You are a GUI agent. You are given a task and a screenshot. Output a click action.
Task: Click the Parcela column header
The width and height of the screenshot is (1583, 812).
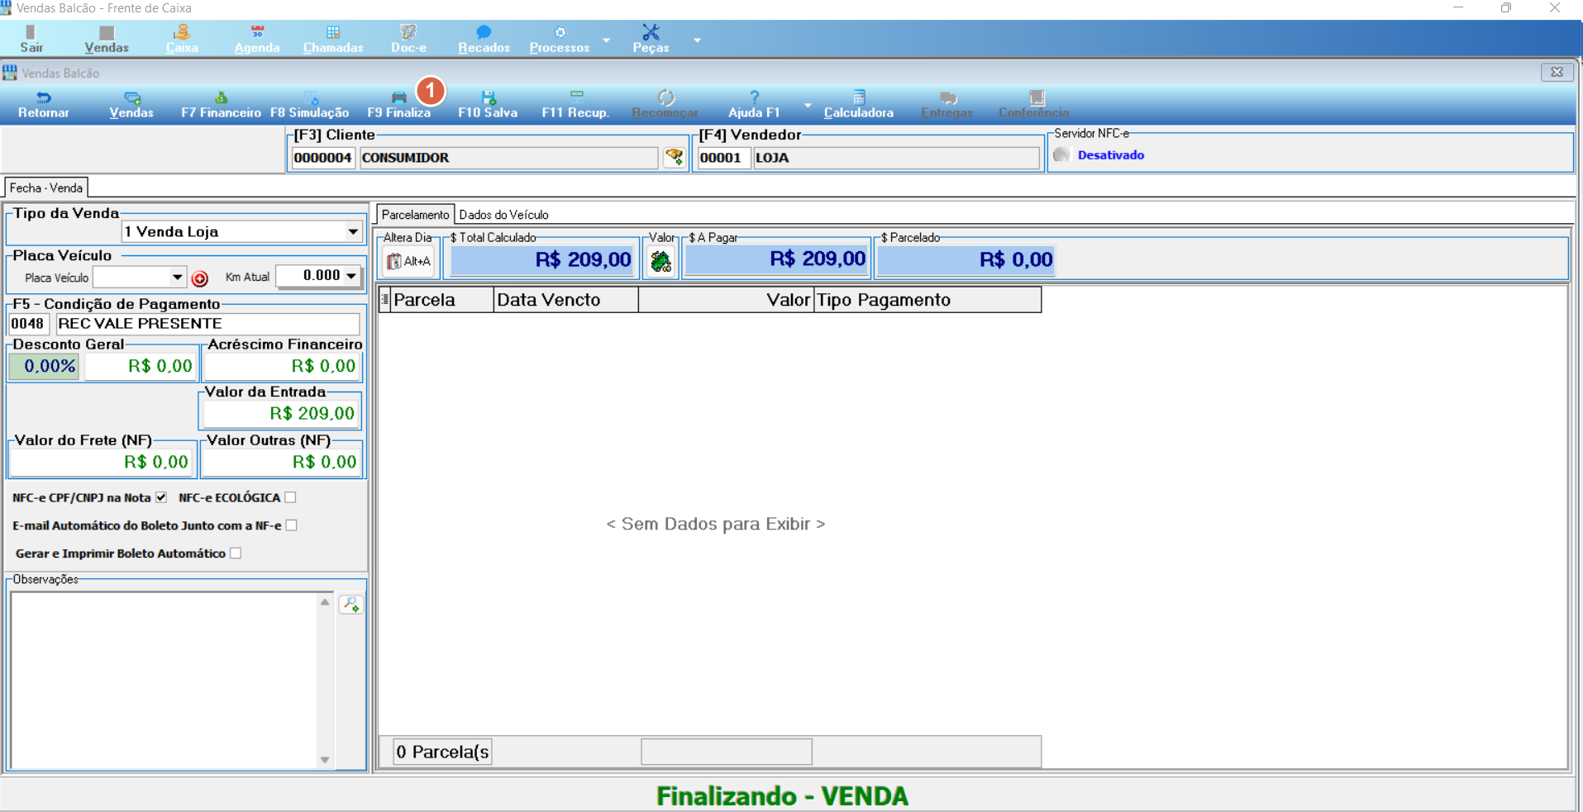tap(441, 299)
